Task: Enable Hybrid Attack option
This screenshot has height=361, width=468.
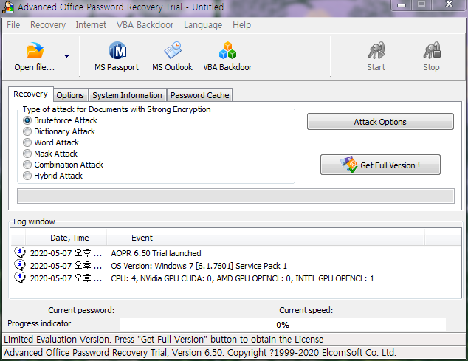Action: click(x=27, y=176)
